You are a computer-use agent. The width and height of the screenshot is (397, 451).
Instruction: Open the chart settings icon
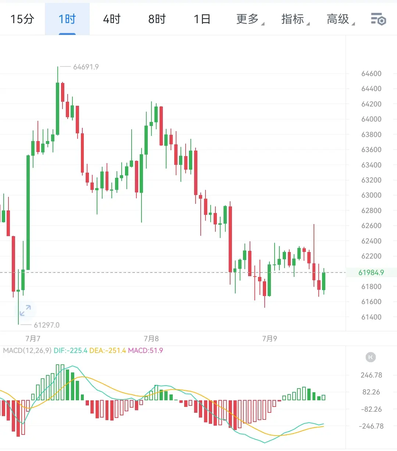(x=378, y=19)
